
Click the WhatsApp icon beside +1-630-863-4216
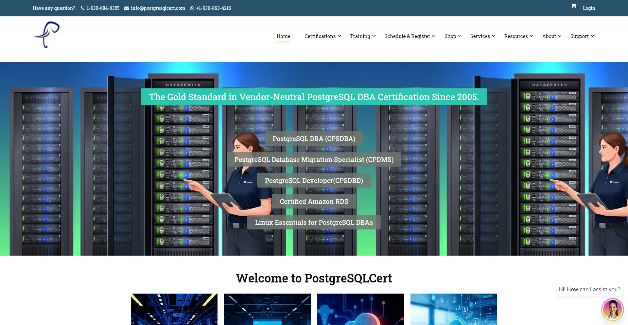(x=192, y=8)
